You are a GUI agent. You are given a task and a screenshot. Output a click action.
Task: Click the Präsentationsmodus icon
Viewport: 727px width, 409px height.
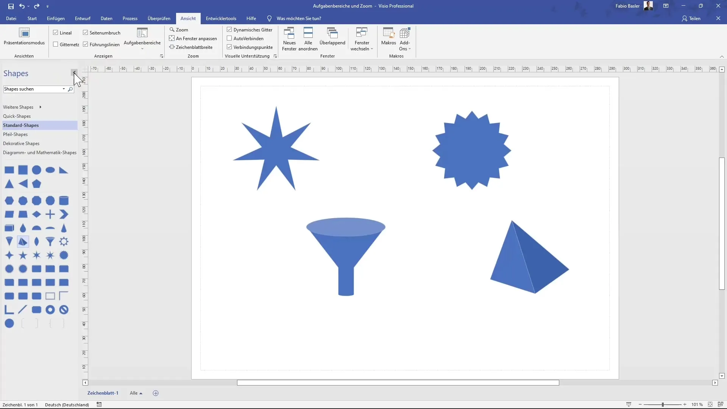coord(24,33)
